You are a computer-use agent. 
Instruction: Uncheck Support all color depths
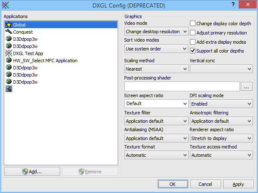coord(193,51)
